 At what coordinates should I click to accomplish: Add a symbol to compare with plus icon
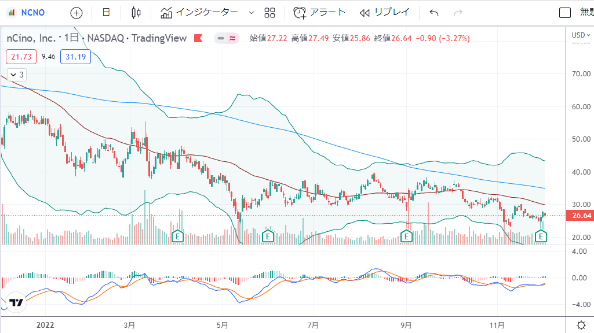tap(76, 13)
